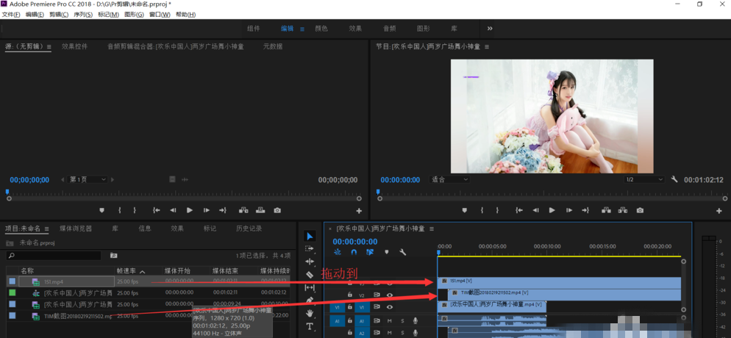Go to In point in Program monitor

click(519, 210)
